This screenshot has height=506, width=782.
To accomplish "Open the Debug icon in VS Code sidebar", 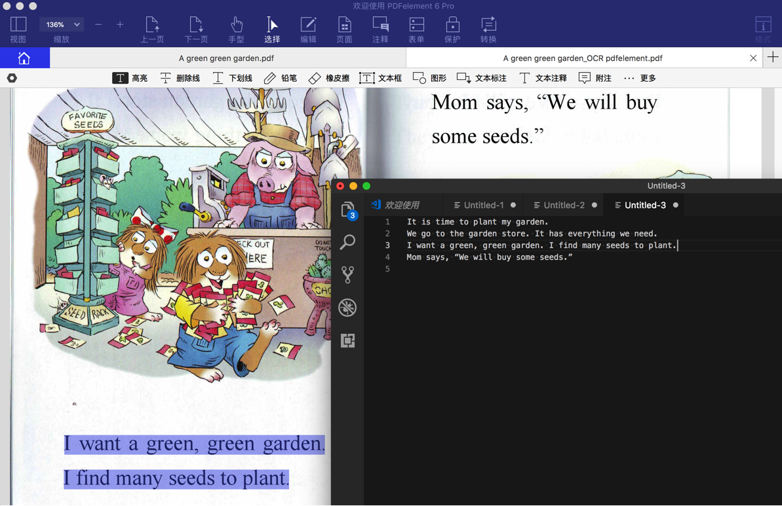I will tap(347, 307).
